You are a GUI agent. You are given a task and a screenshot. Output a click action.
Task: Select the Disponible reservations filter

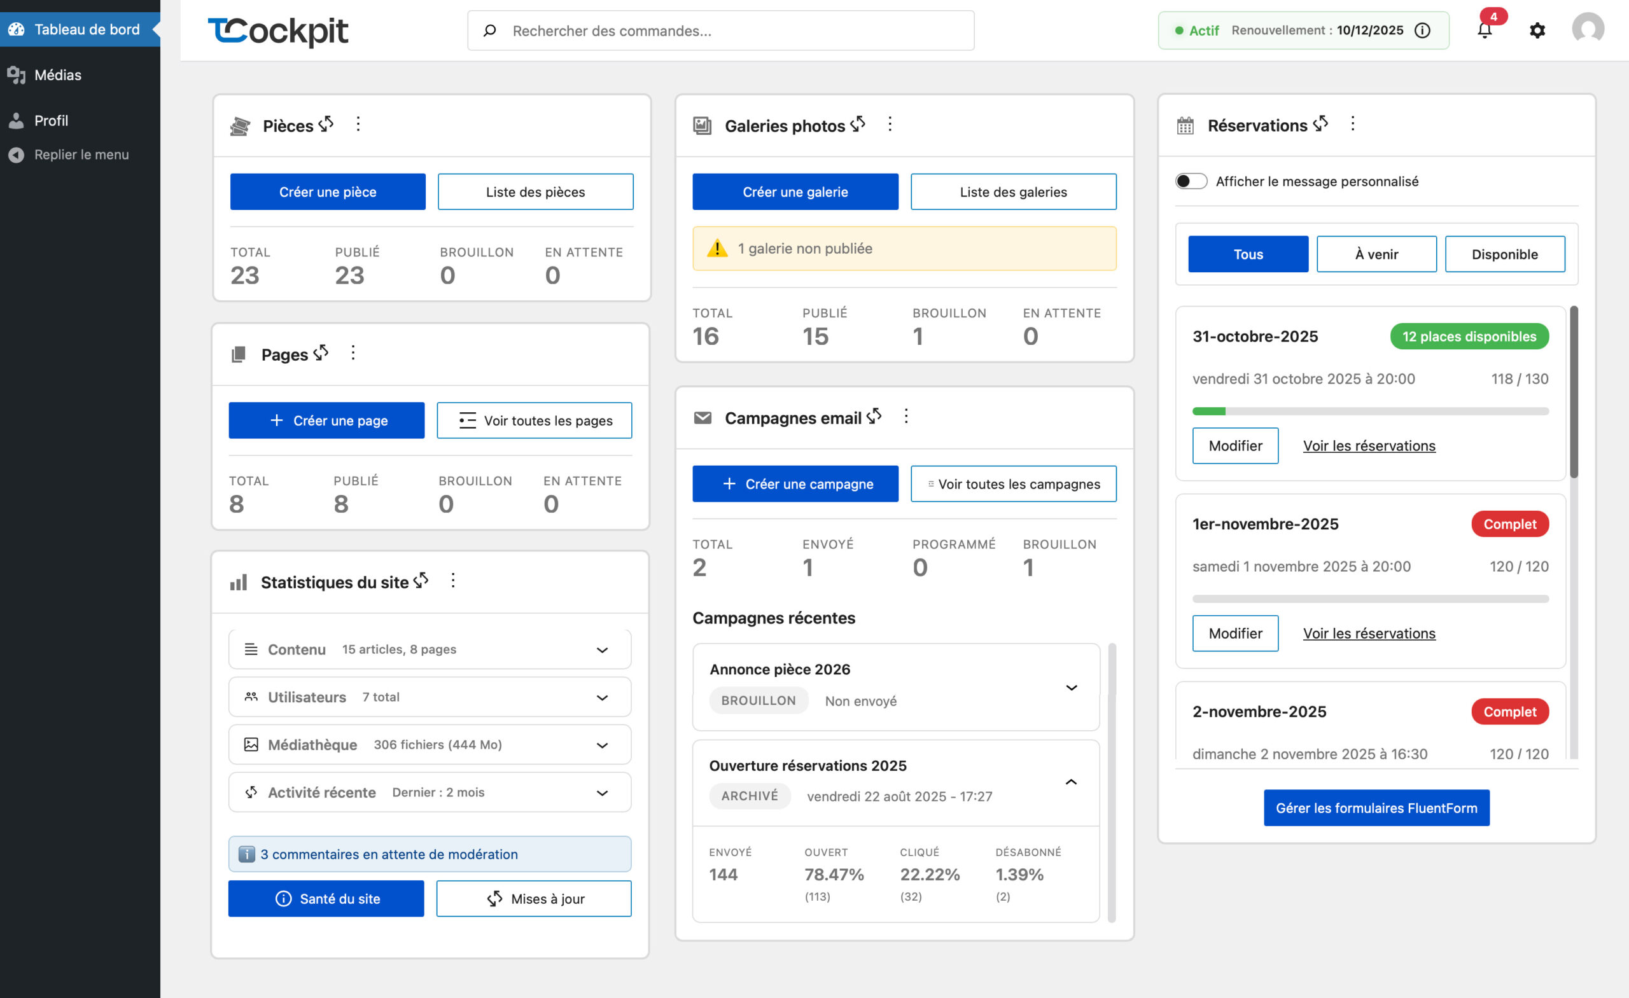coord(1505,254)
